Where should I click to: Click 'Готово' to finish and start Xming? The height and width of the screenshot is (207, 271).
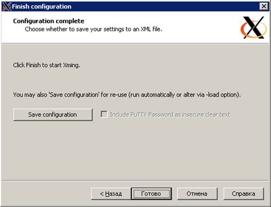[x=152, y=194]
